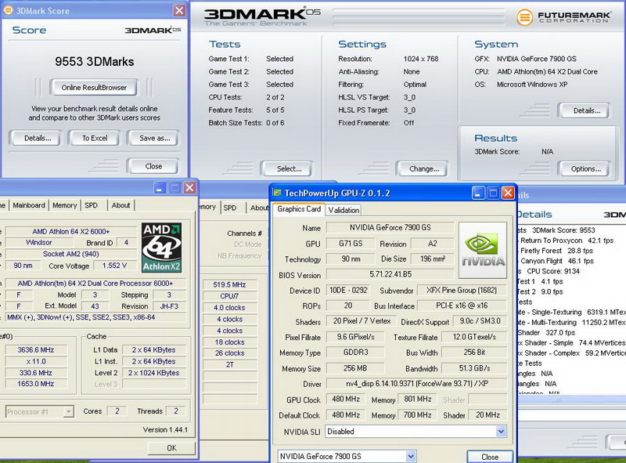626x463 pixels.
Task: Click the AMD Athlon 64 X2 logo
Action: pos(162,248)
